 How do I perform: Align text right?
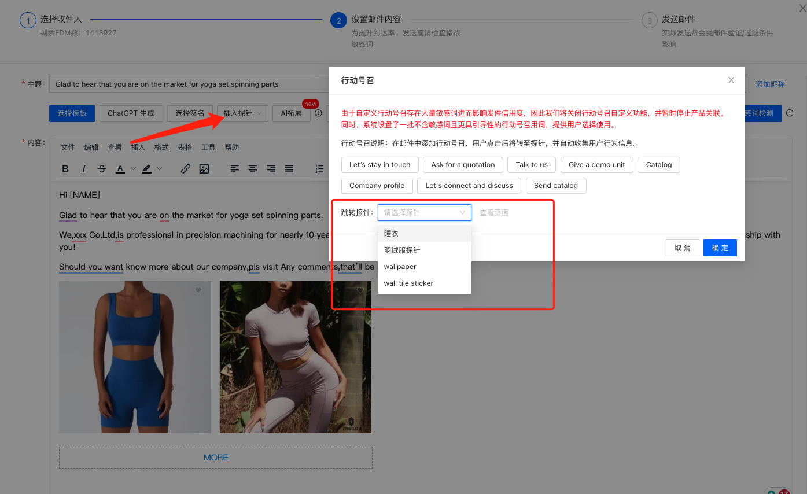tap(271, 169)
